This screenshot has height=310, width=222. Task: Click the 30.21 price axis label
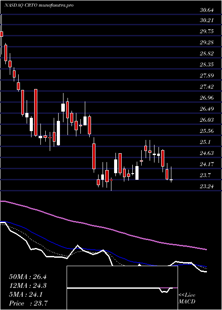pos(207,20)
